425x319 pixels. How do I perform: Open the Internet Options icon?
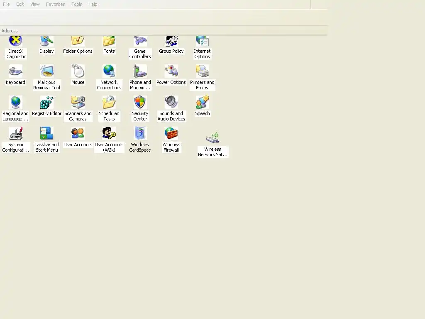[202, 41]
